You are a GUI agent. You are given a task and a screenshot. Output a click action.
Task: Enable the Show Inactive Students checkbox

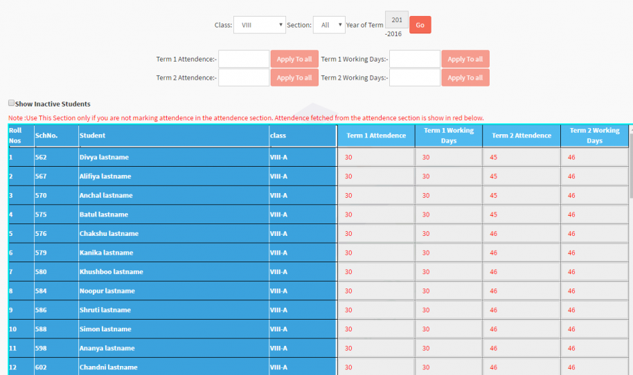11,103
